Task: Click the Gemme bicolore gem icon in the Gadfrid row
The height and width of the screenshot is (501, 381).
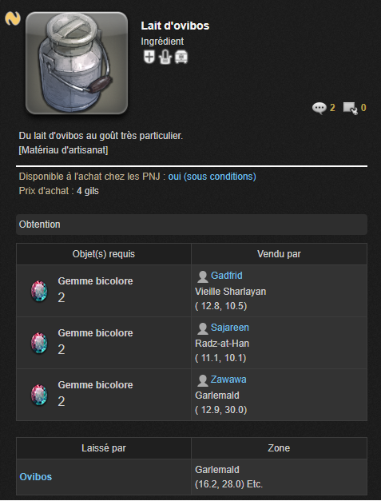Action: (x=39, y=291)
